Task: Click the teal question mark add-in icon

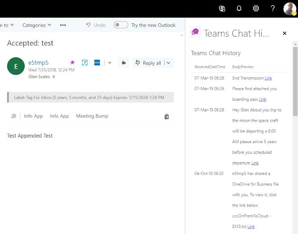Action: coord(85,62)
